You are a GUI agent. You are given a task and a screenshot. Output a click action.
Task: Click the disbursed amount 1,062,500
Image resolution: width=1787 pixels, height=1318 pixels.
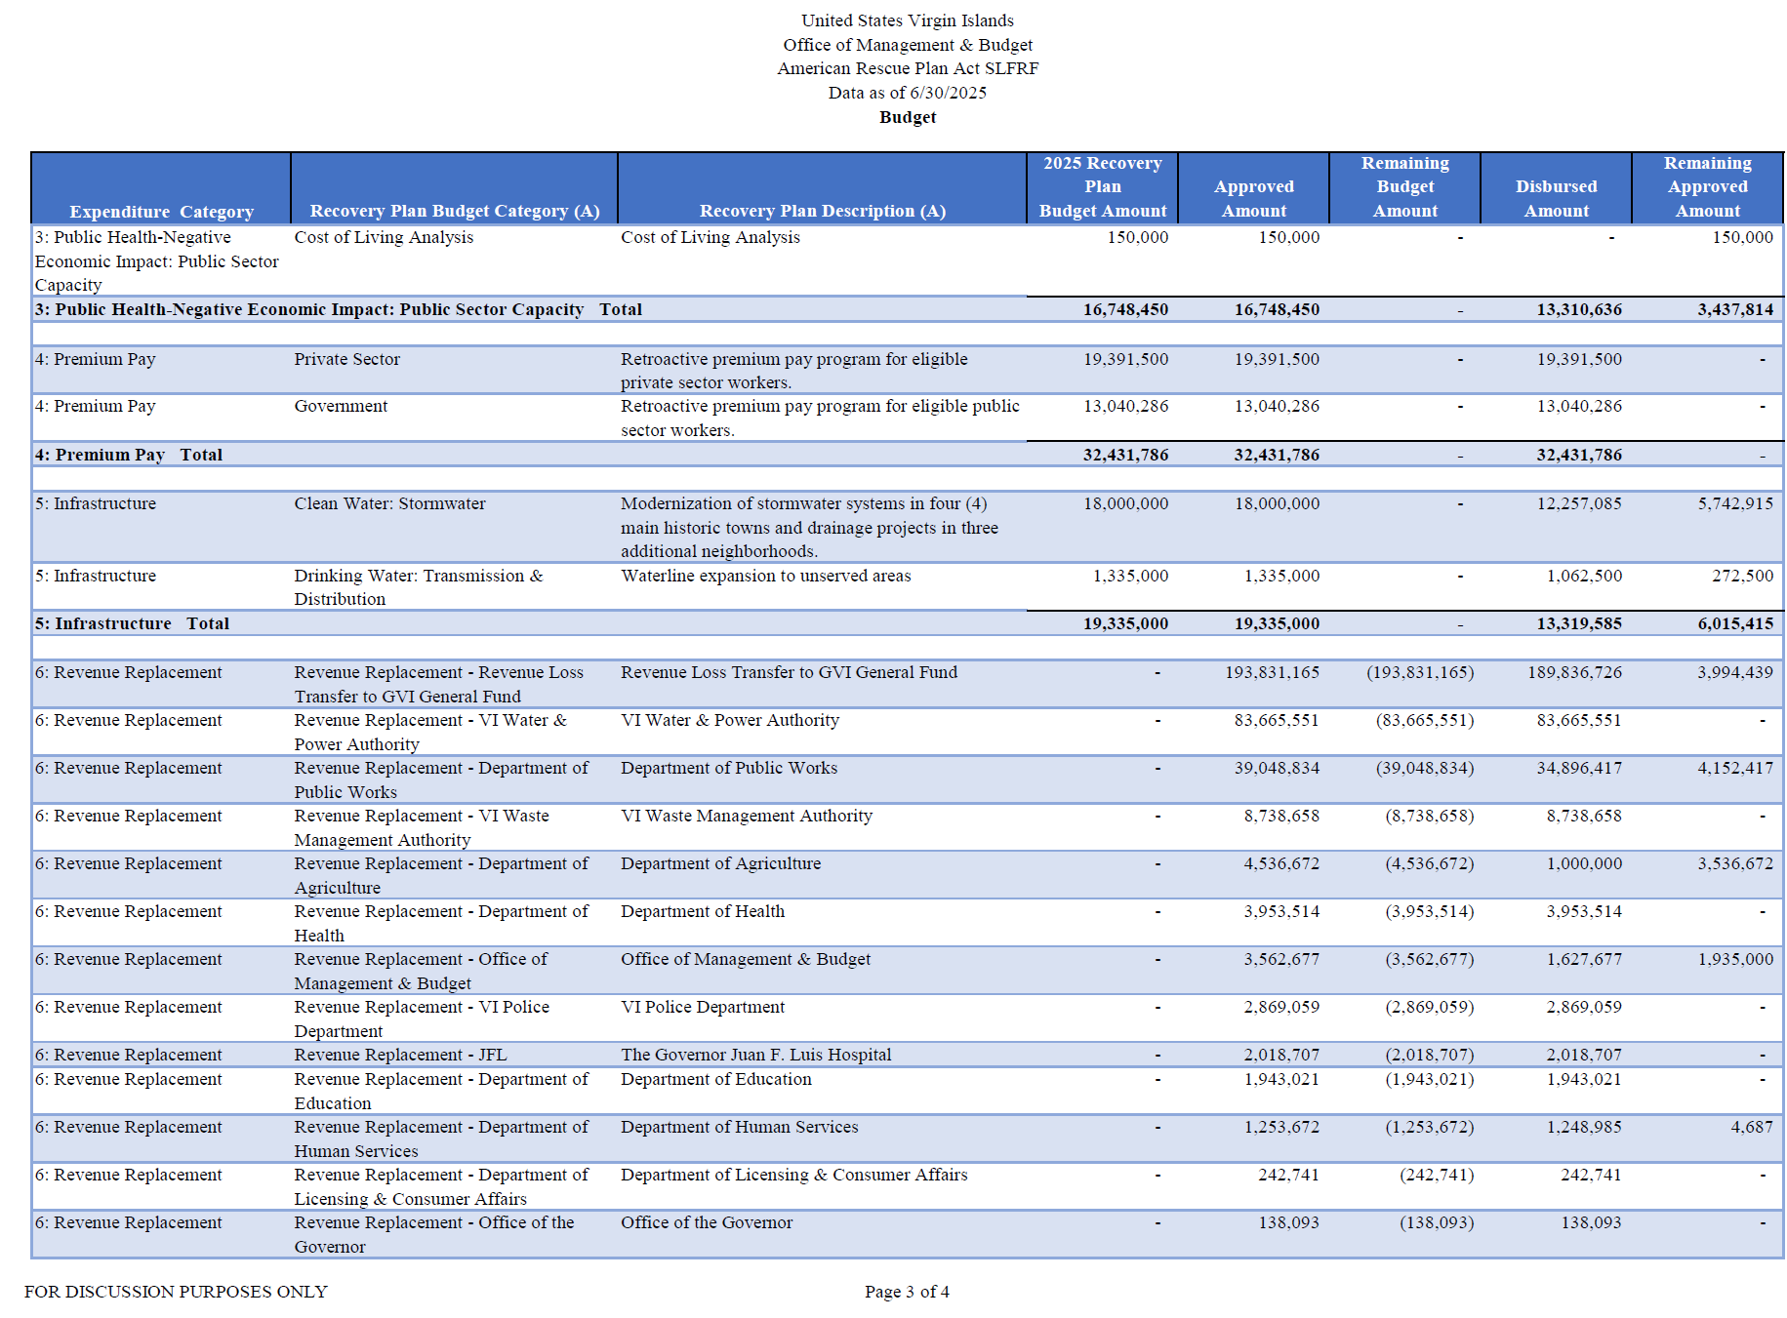tap(1584, 576)
